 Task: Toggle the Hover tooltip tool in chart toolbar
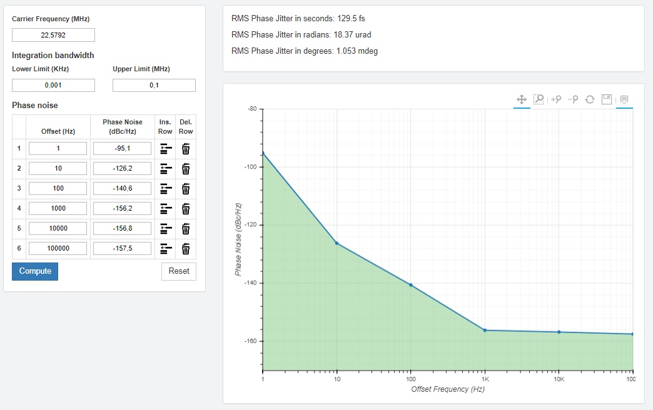pyautogui.click(x=624, y=99)
